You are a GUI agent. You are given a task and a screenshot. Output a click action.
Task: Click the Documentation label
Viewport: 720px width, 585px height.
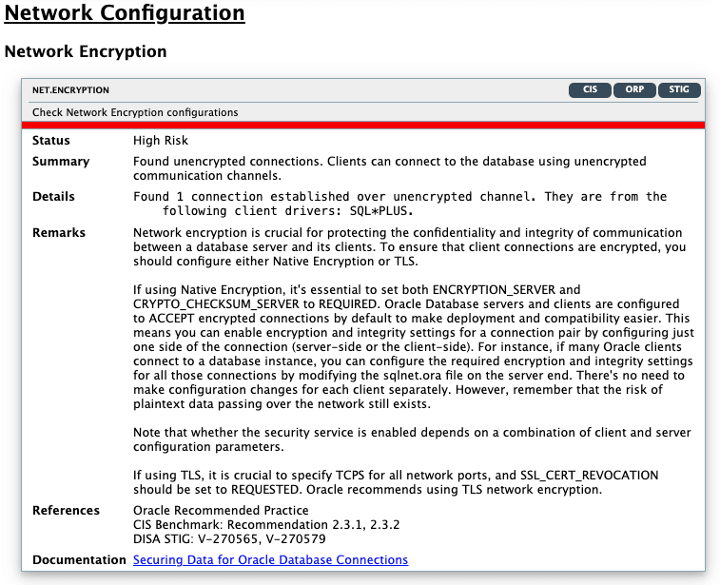pyautogui.click(x=79, y=560)
